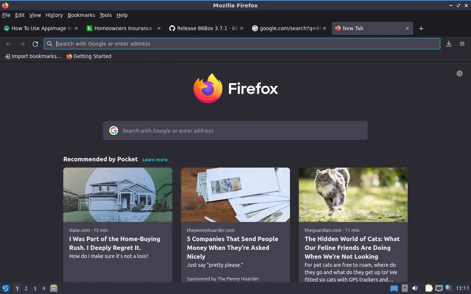Click the Back navigation arrow
Viewport: 471px width, 294px height.
pyautogui.click(x=9, y=44)
